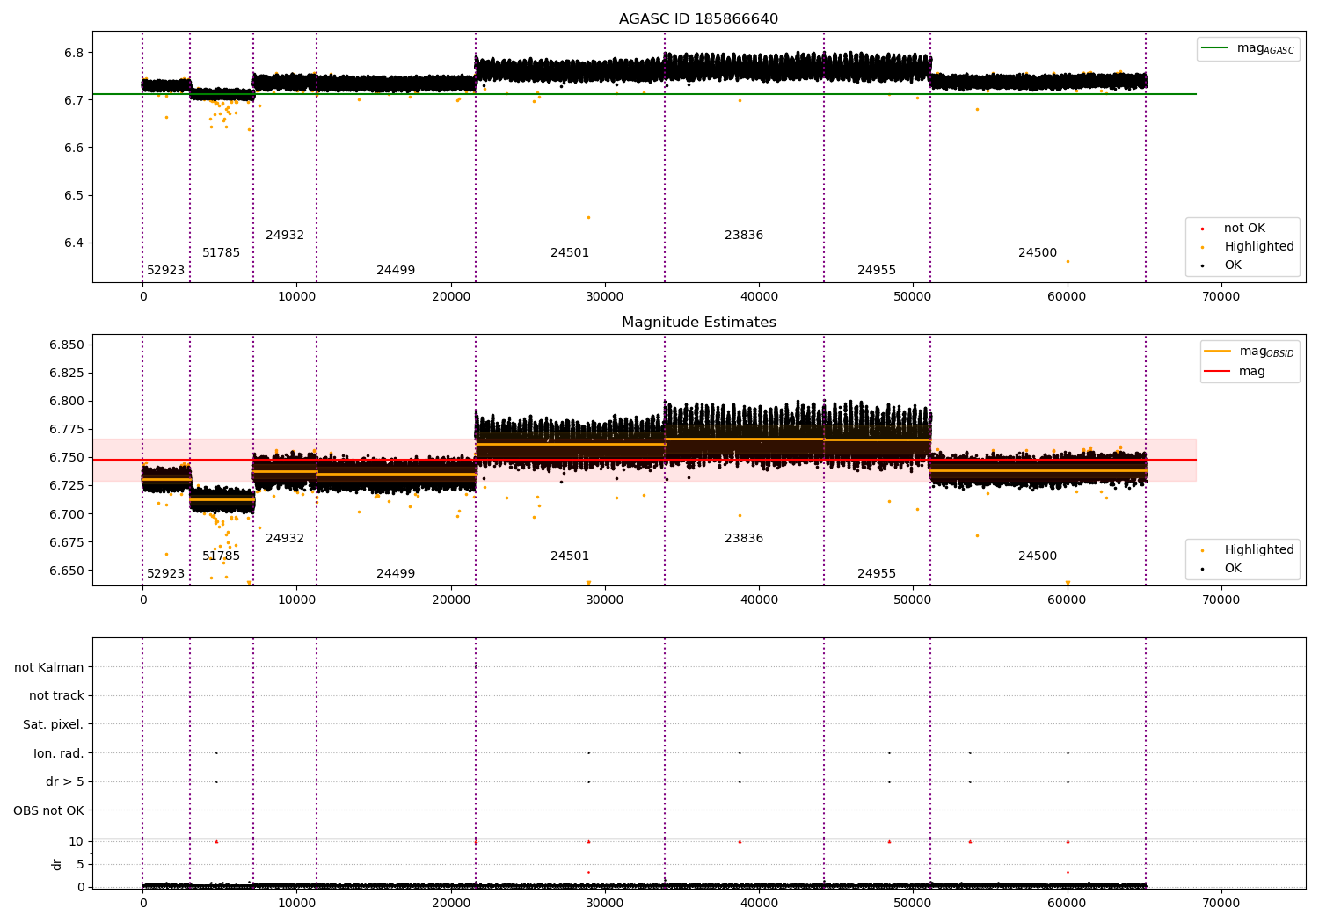Click the 'not OK' legend entry
Screen dimensions: 1319x923
coord(1244,228)
